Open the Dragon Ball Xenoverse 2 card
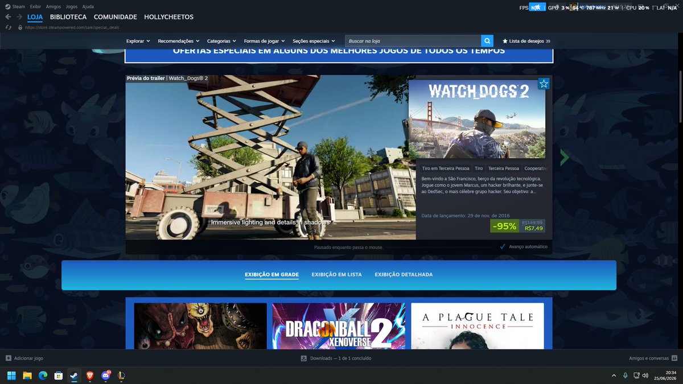Screen dimensions: 683x384 point(339,326)
